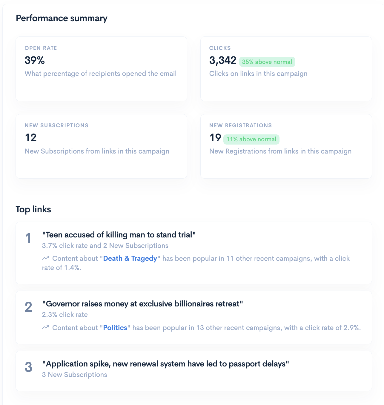Viewport: 384px width, 405px height.
Task: Click the Open Rate card percentage value
Action: (34, 61)
